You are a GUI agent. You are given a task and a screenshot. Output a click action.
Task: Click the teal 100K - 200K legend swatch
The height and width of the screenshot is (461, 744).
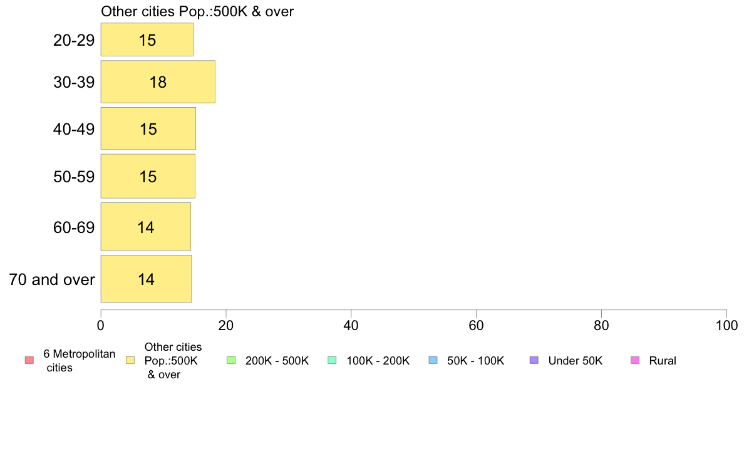(332, 360)
